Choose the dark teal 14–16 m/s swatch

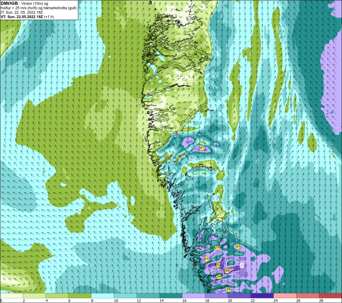(171, 295)
